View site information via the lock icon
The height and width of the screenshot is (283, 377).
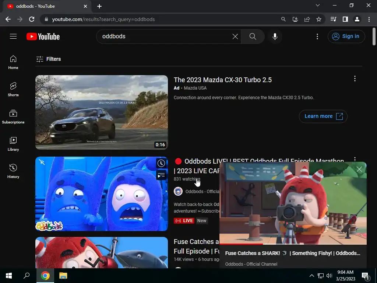[x=46, y=19]
